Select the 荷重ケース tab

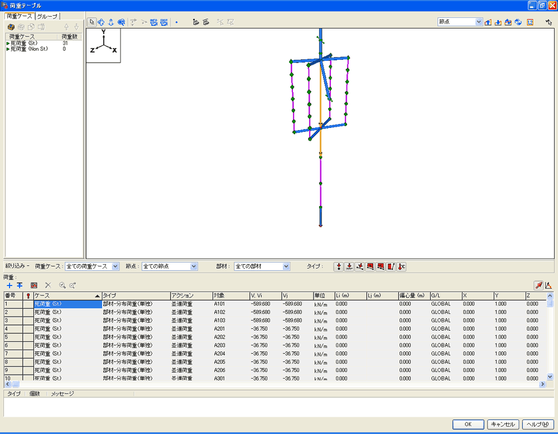tap(20, 16)
